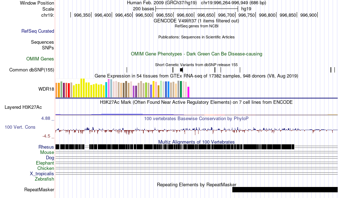
Task: Open Layered H3K27Ac track settings label
Action: [23, 107]
